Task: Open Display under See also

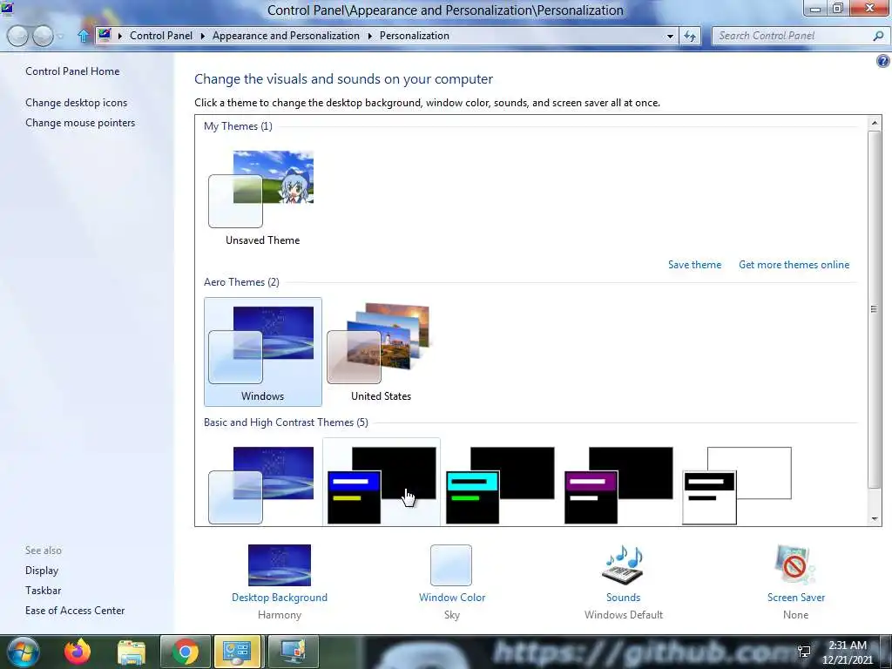Action: pyautogui.click(x=42, y=570)
